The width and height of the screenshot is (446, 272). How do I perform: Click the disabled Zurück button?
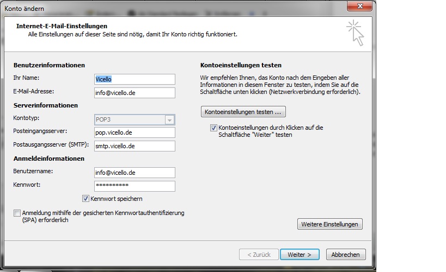[x=259, y=255]
